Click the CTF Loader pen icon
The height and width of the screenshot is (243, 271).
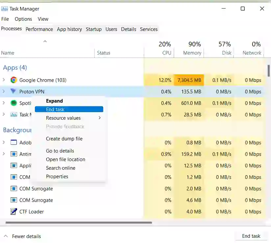pyautogui.click(x=14, y=211)
